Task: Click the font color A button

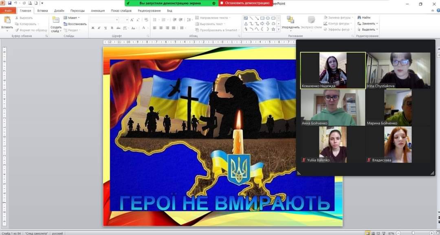Action: 143,28
